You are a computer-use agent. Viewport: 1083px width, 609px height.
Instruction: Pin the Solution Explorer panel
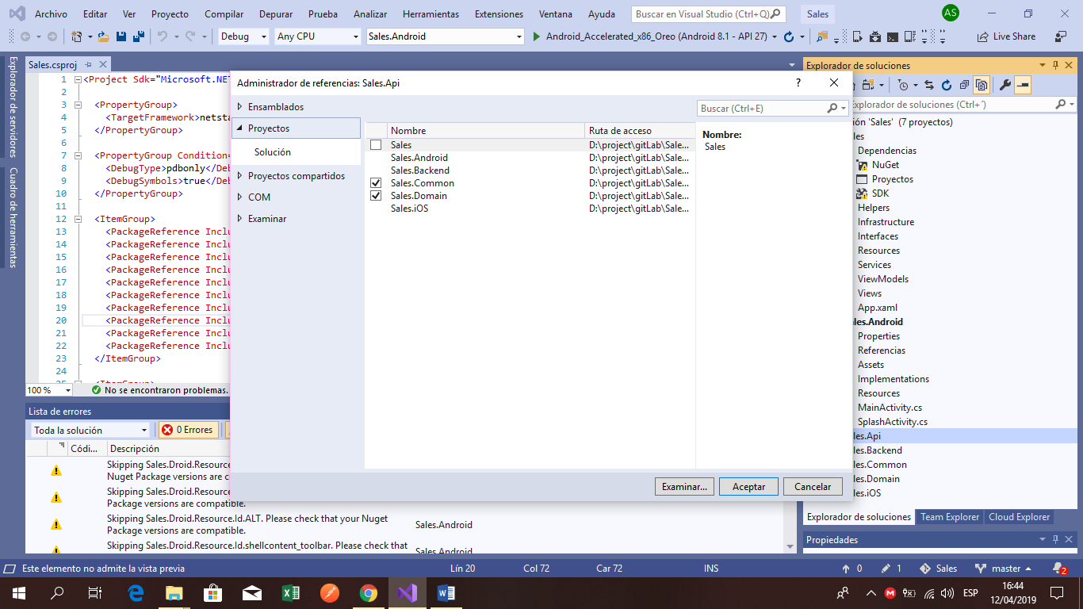tap(1056, 65)
